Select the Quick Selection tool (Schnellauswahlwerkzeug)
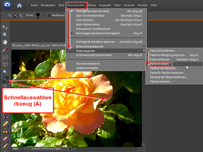 (5, 79)
